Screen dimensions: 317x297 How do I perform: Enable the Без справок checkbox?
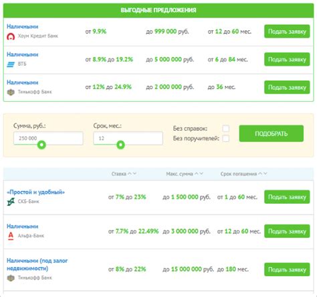coord(226,129)
